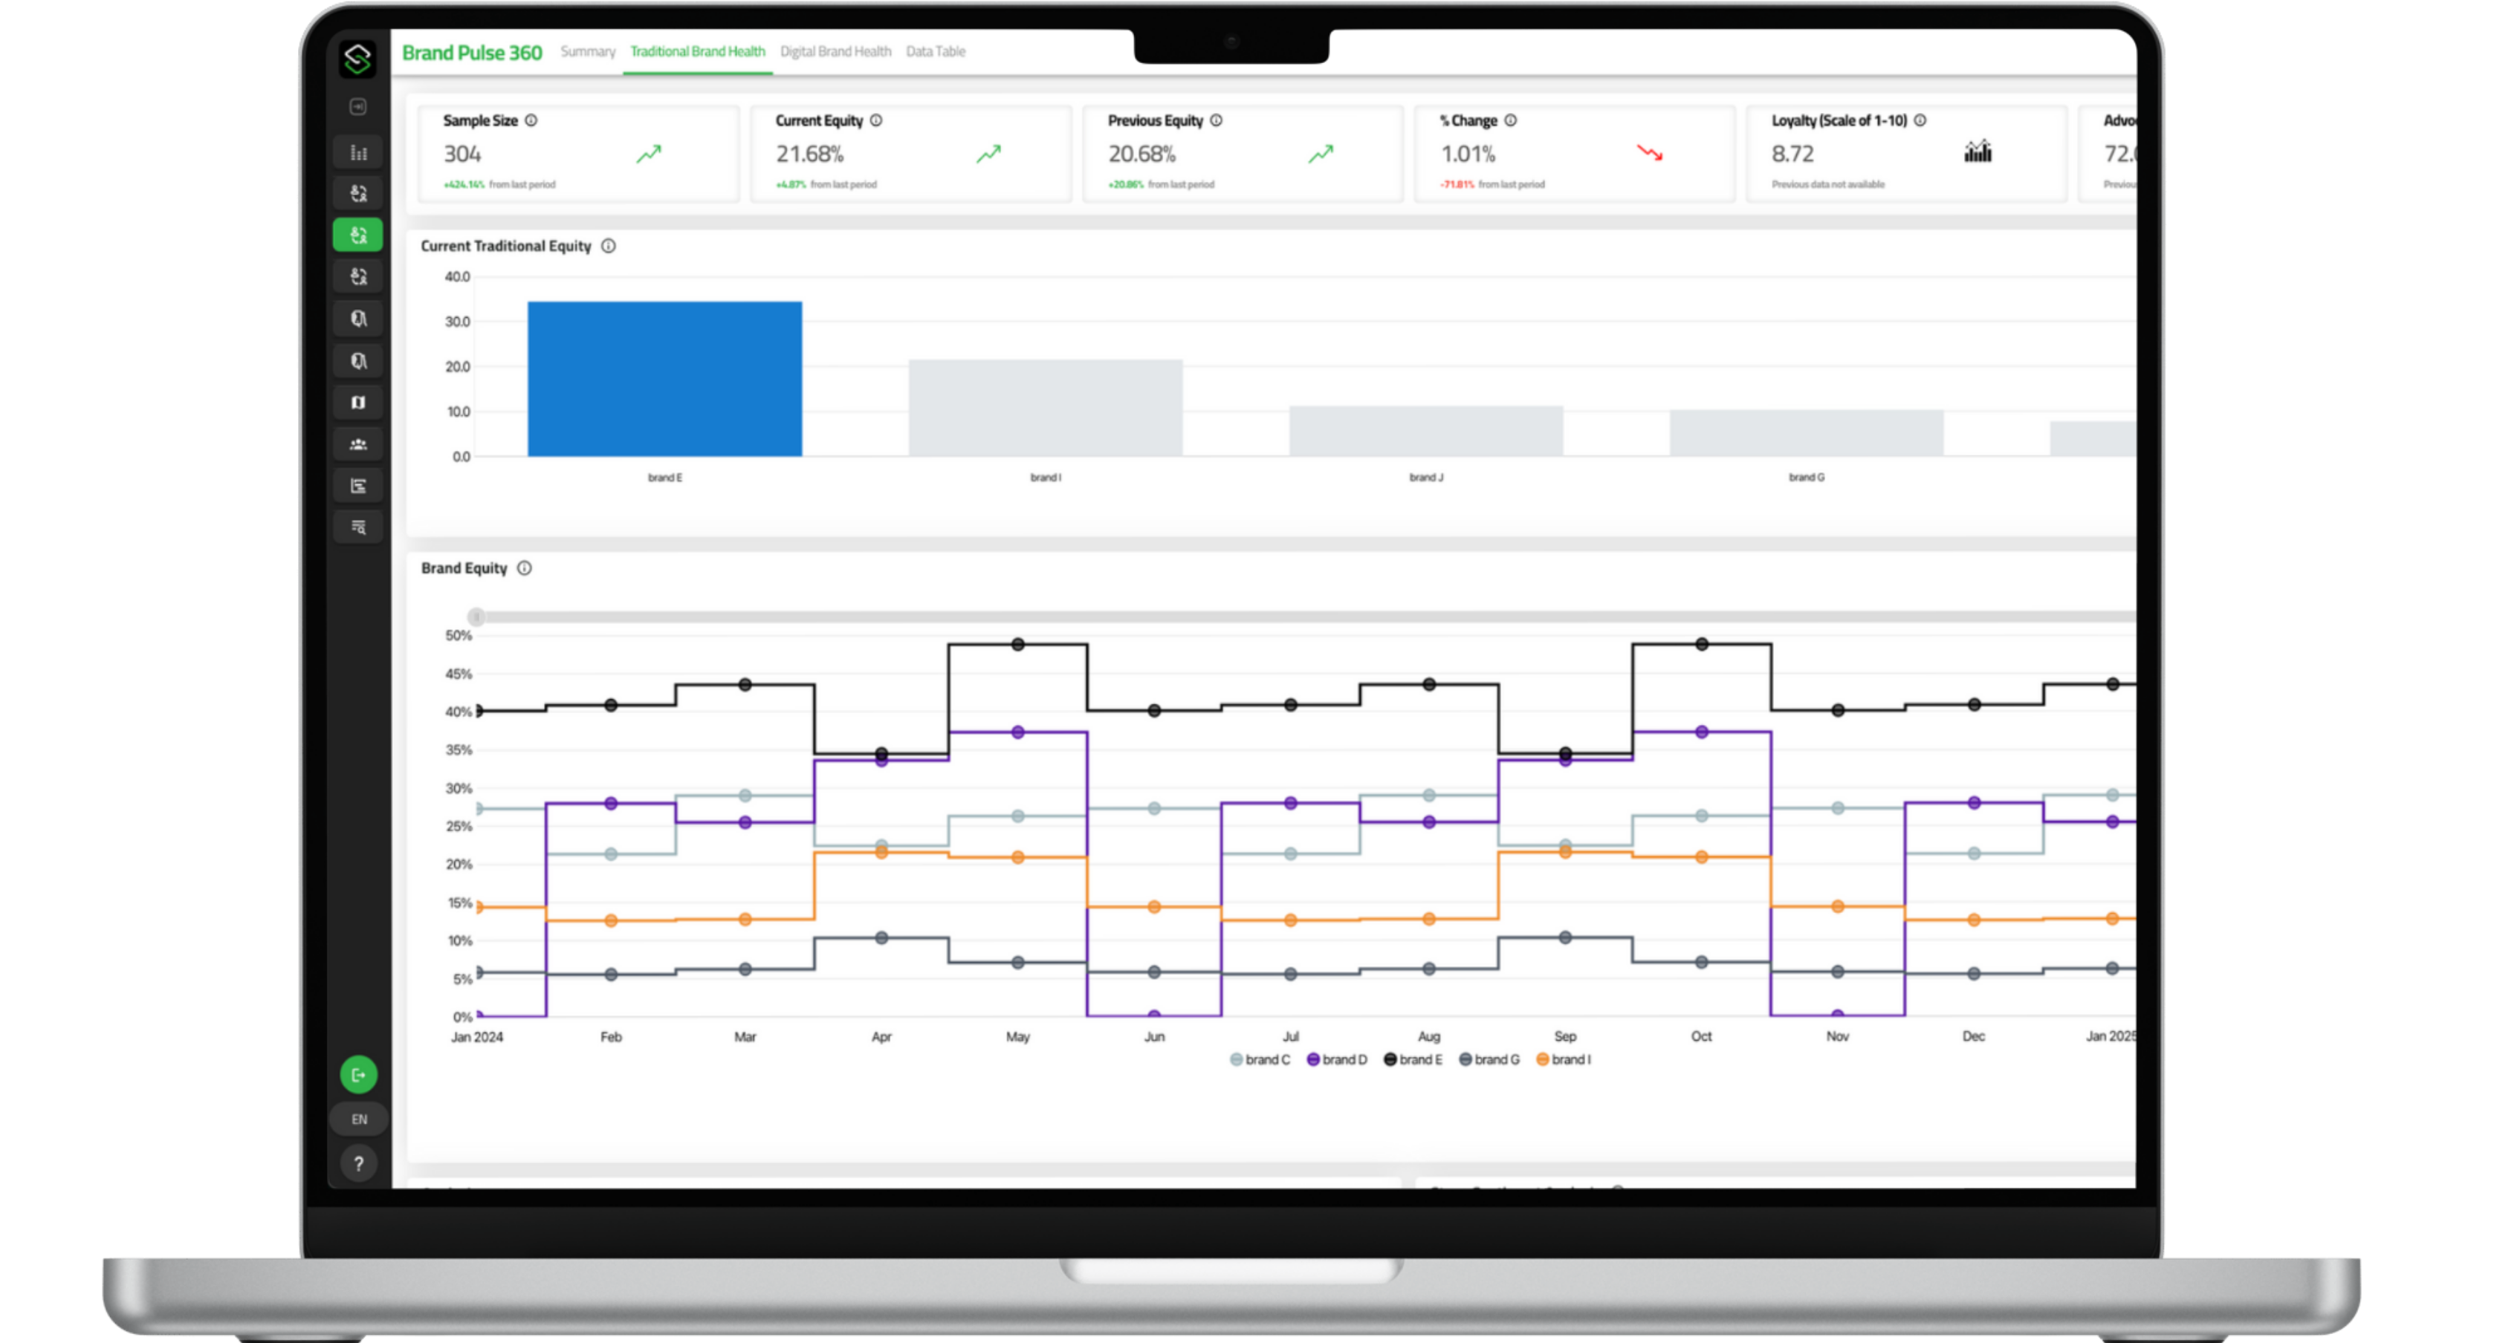Image resolution: width=2497 pixels, height=1343 pixels.
Task: Switch language with the EN button
Action: (359, 1118)
